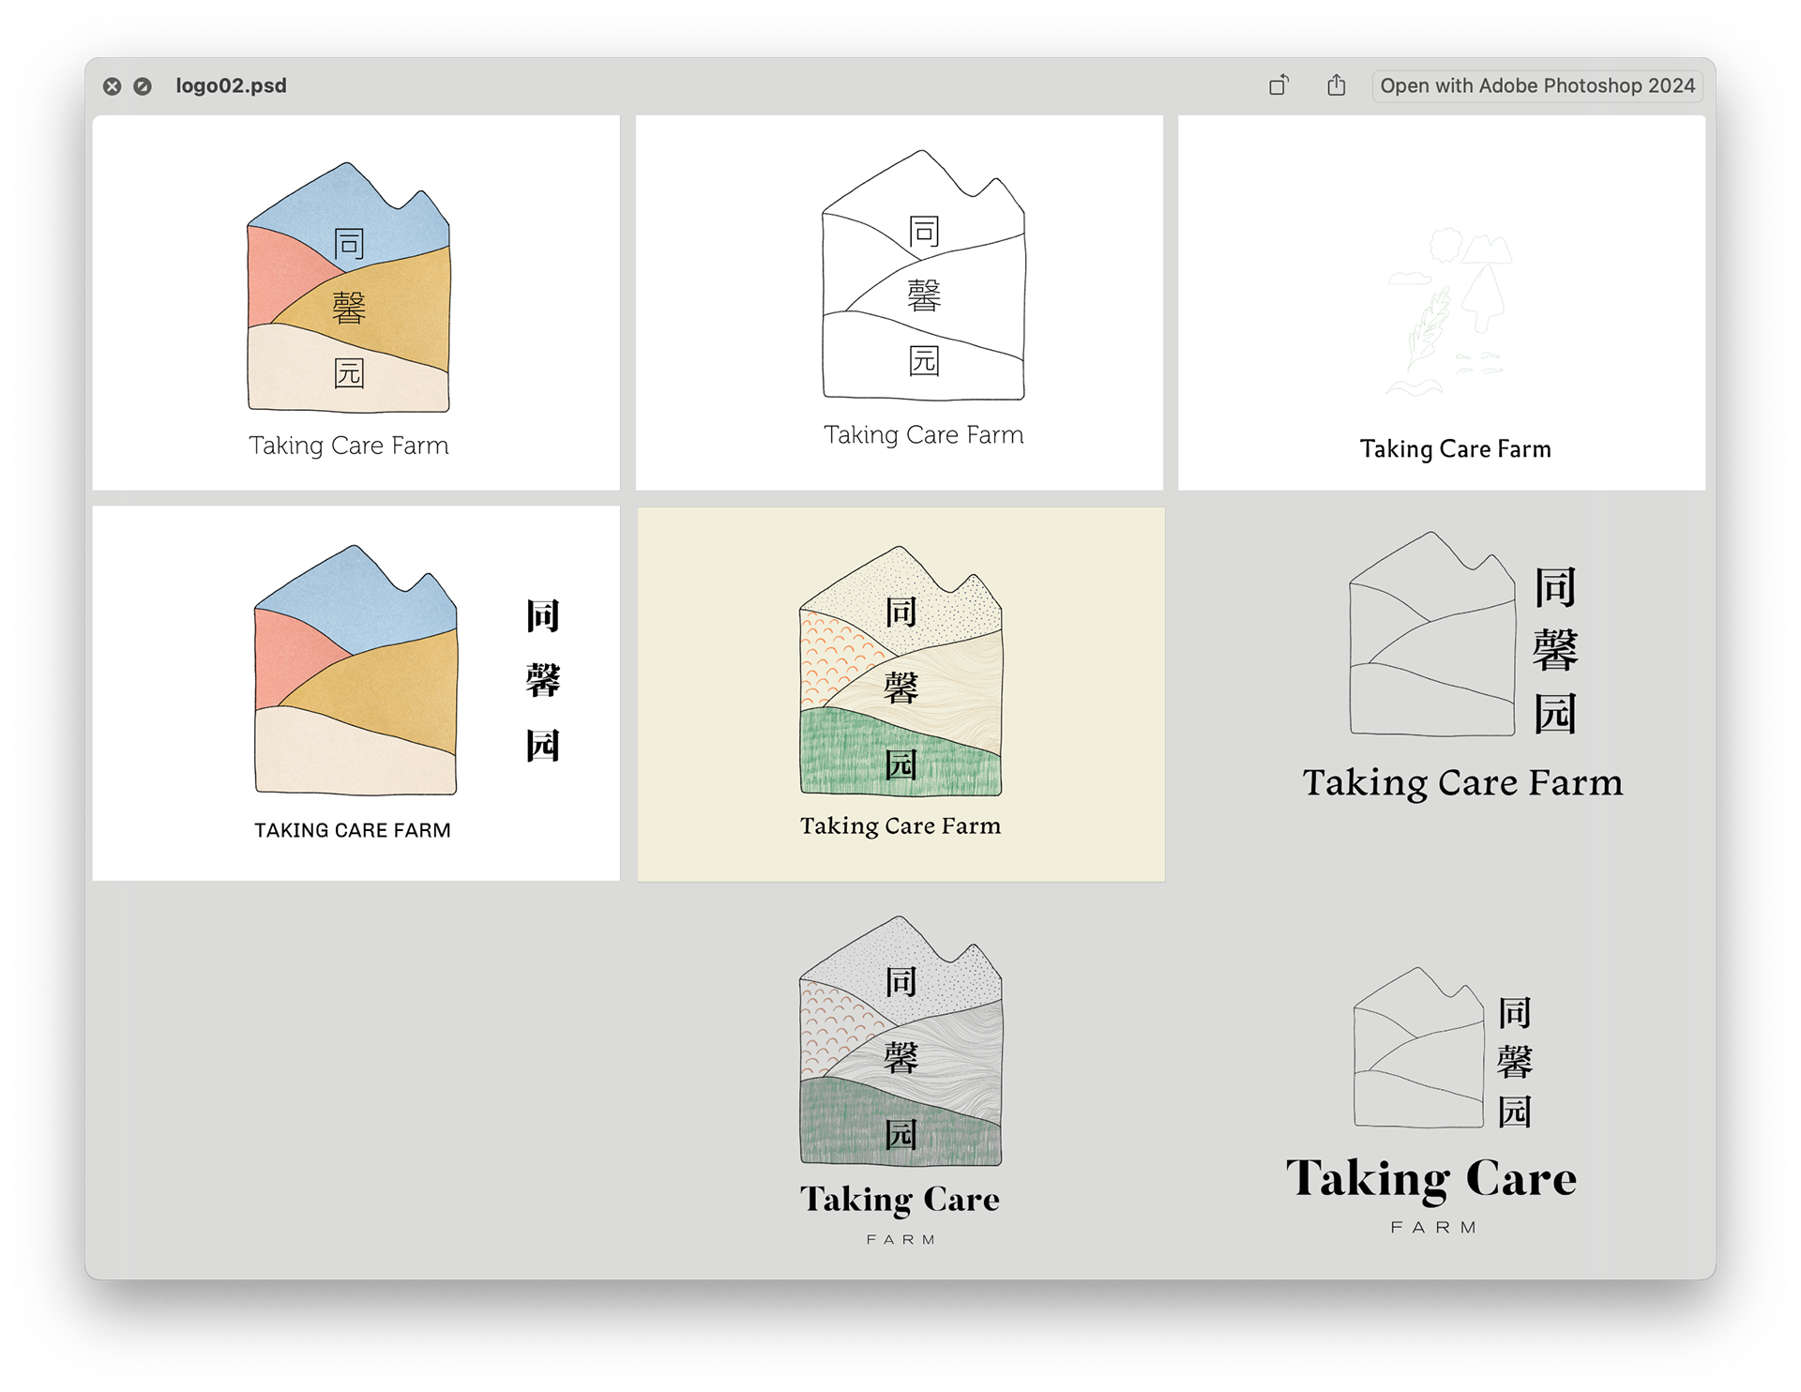Click the bold vertical Chinese characters beside colored logo
1801x1392 pixels.
click(543, 680)
